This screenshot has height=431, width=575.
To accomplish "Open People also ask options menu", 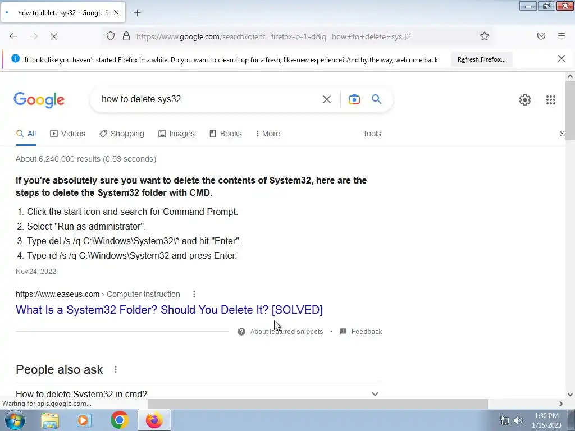I will [116, 369].
